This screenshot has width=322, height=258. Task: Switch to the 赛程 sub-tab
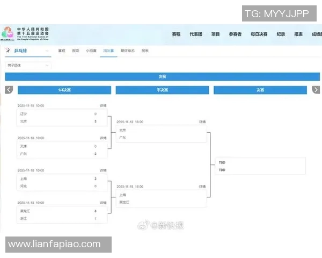[x=62, y=51]
